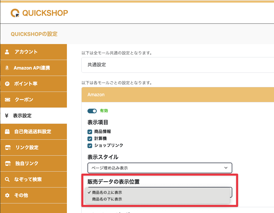
Task: Click the magnifier icon for なぞって検索
Action: coord(8,179)
